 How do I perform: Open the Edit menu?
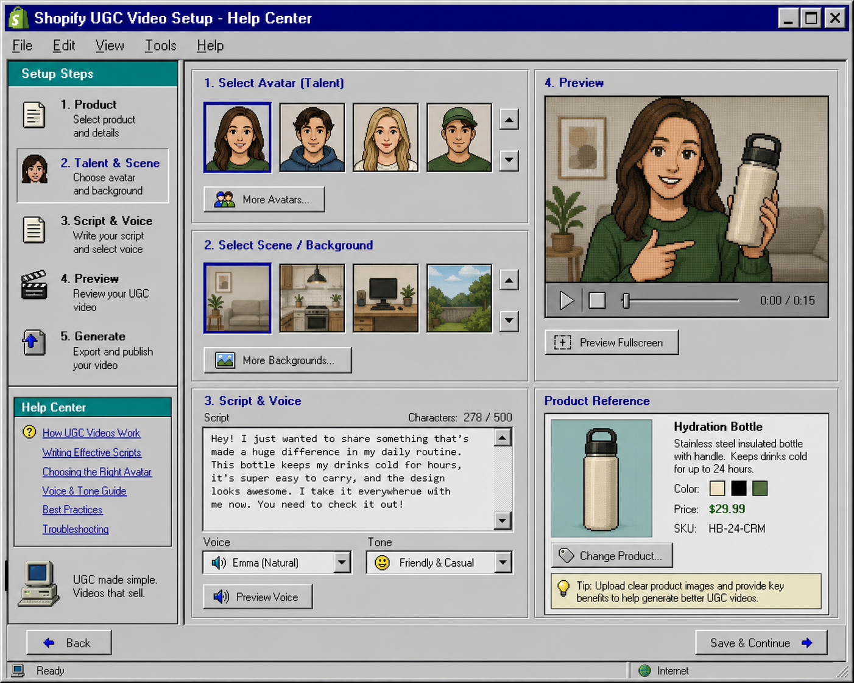pos(63,46)
